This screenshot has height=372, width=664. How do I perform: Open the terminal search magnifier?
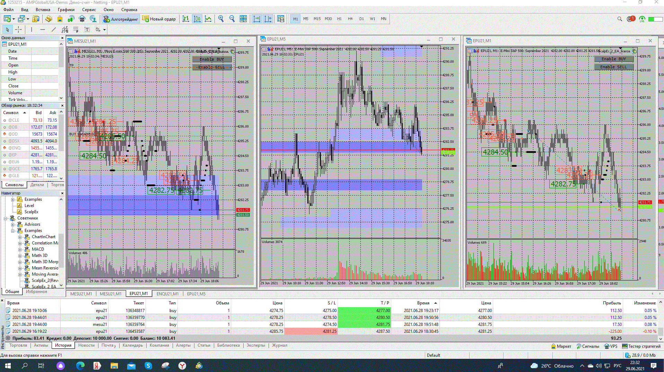pyautogui.click(x=620, y=19)
